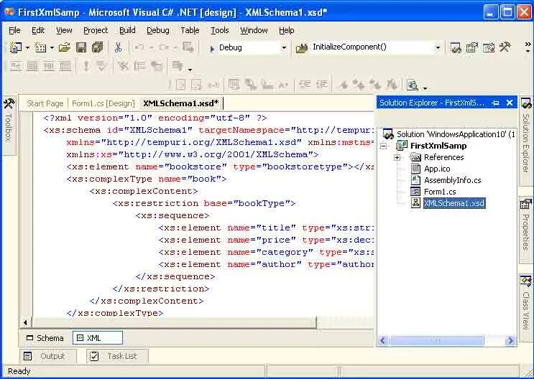Click the New Project toolbar icon
Screen dimensions: 534x379
(15, 47)
